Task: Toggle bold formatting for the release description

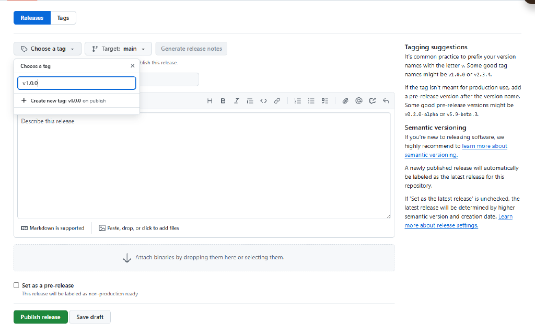Action: [x=223, y=100]
